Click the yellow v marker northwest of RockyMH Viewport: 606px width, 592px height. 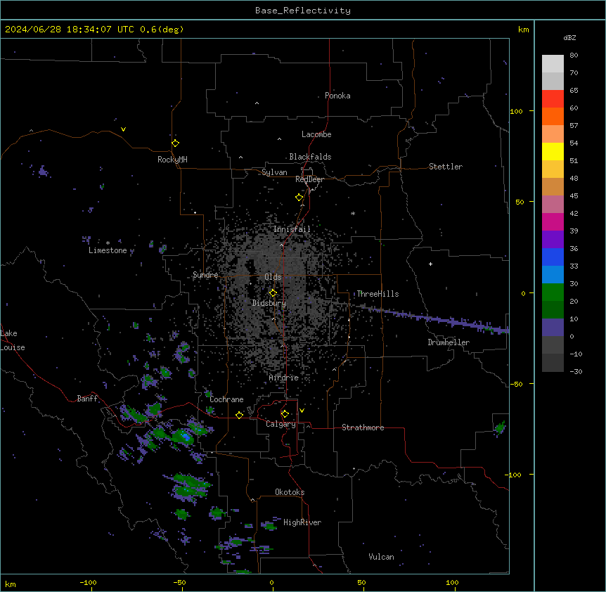coord(123,129)
